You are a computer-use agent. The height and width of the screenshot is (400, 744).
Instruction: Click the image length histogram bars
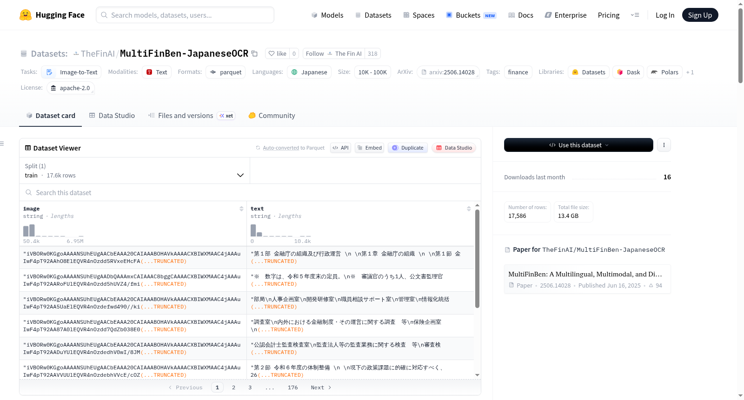pyautogui.click(x=53, y=230)
